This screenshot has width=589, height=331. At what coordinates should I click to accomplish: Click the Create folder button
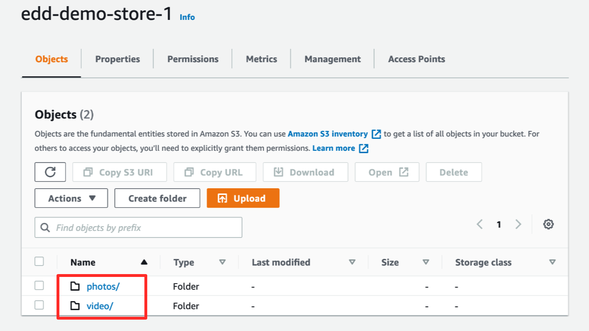pos(157,198)
